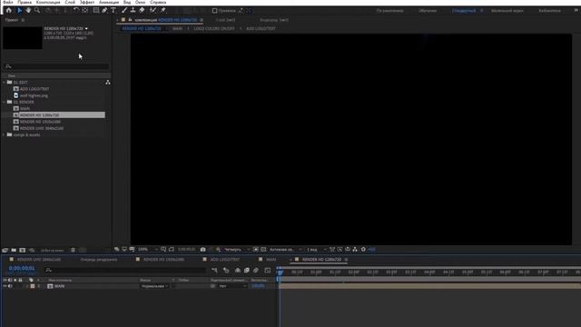Select the Eraser tool
This screenshot has height=327, width=581.
tap(142, 10)
